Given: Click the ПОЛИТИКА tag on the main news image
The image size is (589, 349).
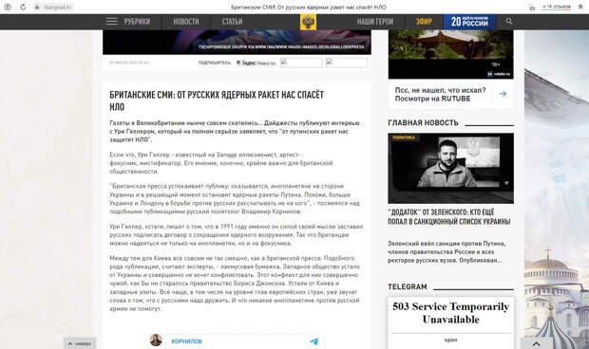Looking at the screenshot, I should tap(404, 138).
